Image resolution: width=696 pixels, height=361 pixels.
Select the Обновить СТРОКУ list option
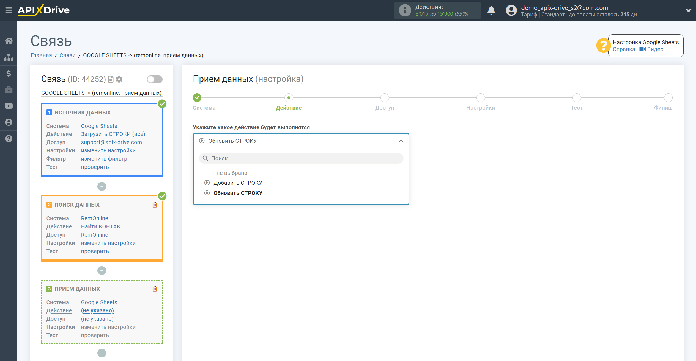pos(238,193)
